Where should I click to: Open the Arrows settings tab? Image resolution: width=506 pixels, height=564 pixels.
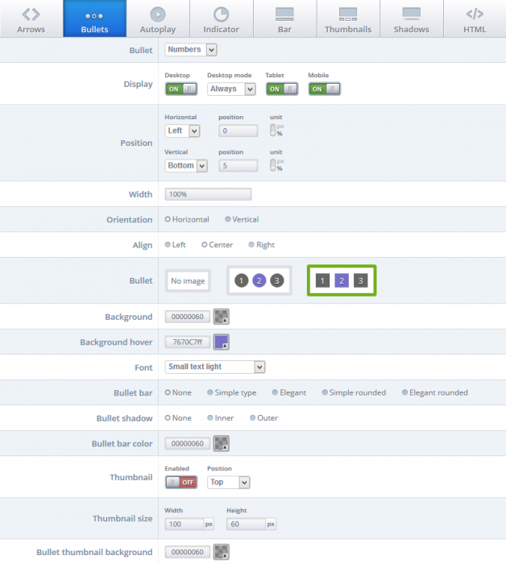click(x=31, y=20)
